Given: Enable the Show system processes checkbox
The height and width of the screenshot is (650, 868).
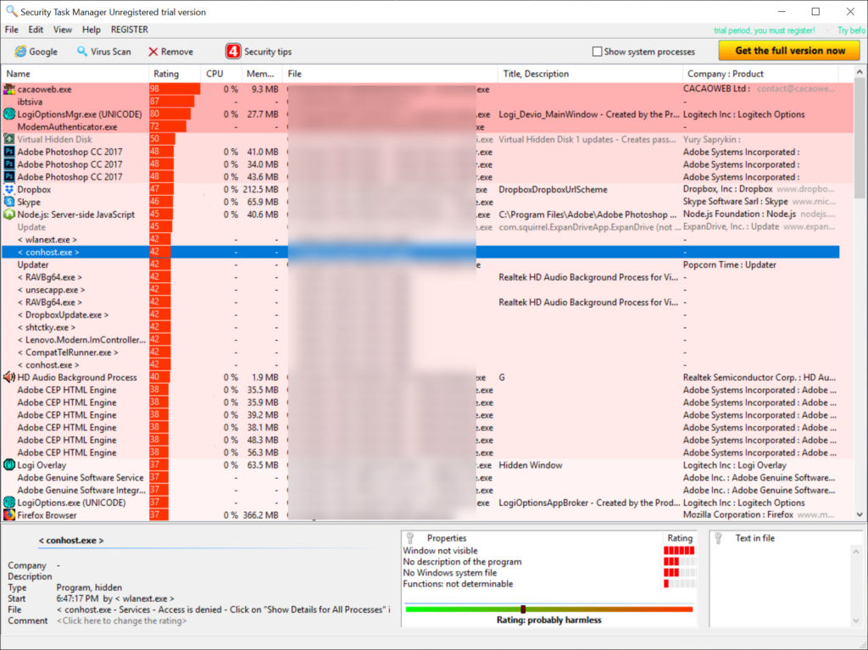Looking at the screenshot, I should [x=598, y=52].
